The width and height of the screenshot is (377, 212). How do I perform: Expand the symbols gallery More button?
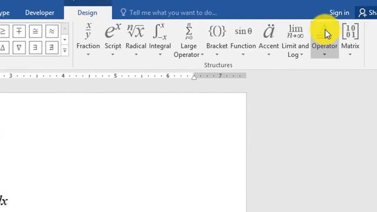point(65,50)
